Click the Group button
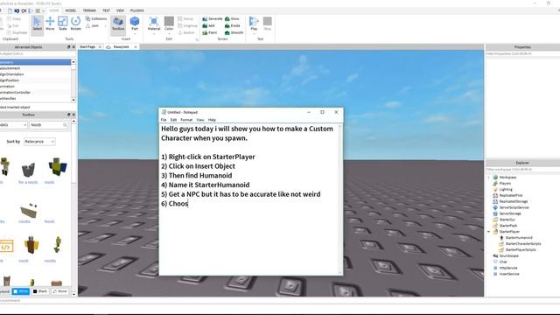The height and width of the screenshot is (315, 560). [x=185, y=18]
